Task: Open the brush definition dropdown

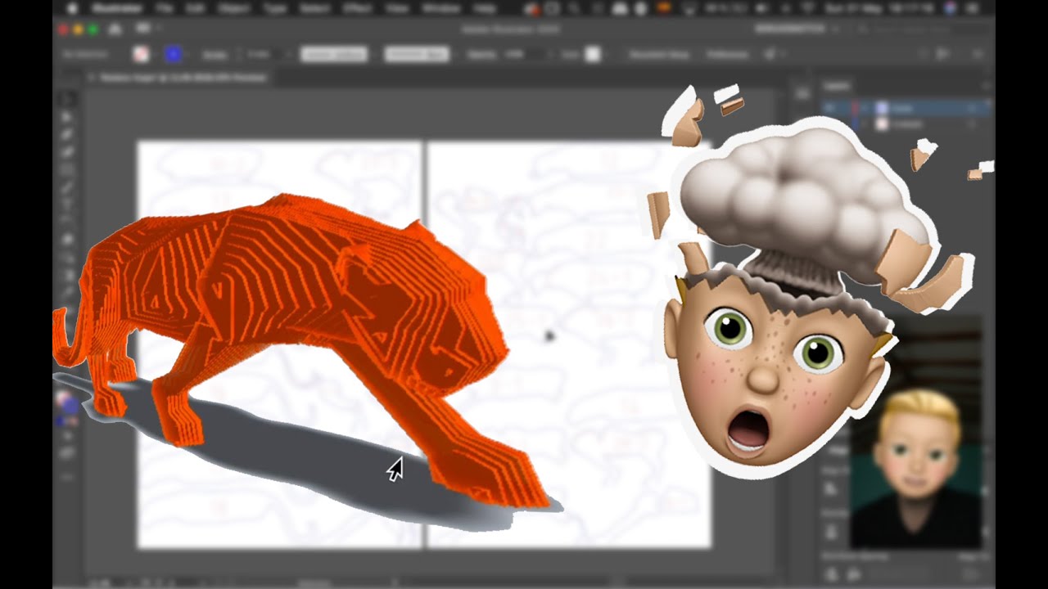Action: pyautogui.click(x=417, y=55)
